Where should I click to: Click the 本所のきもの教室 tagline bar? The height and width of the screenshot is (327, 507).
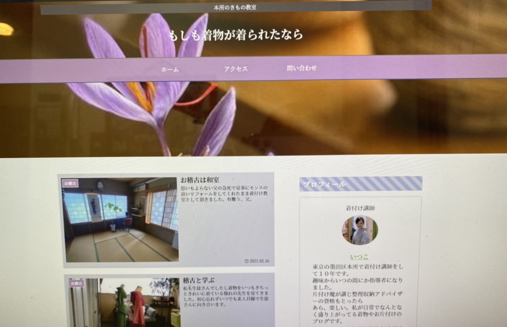pyautogui.click(x=235, y=7)
